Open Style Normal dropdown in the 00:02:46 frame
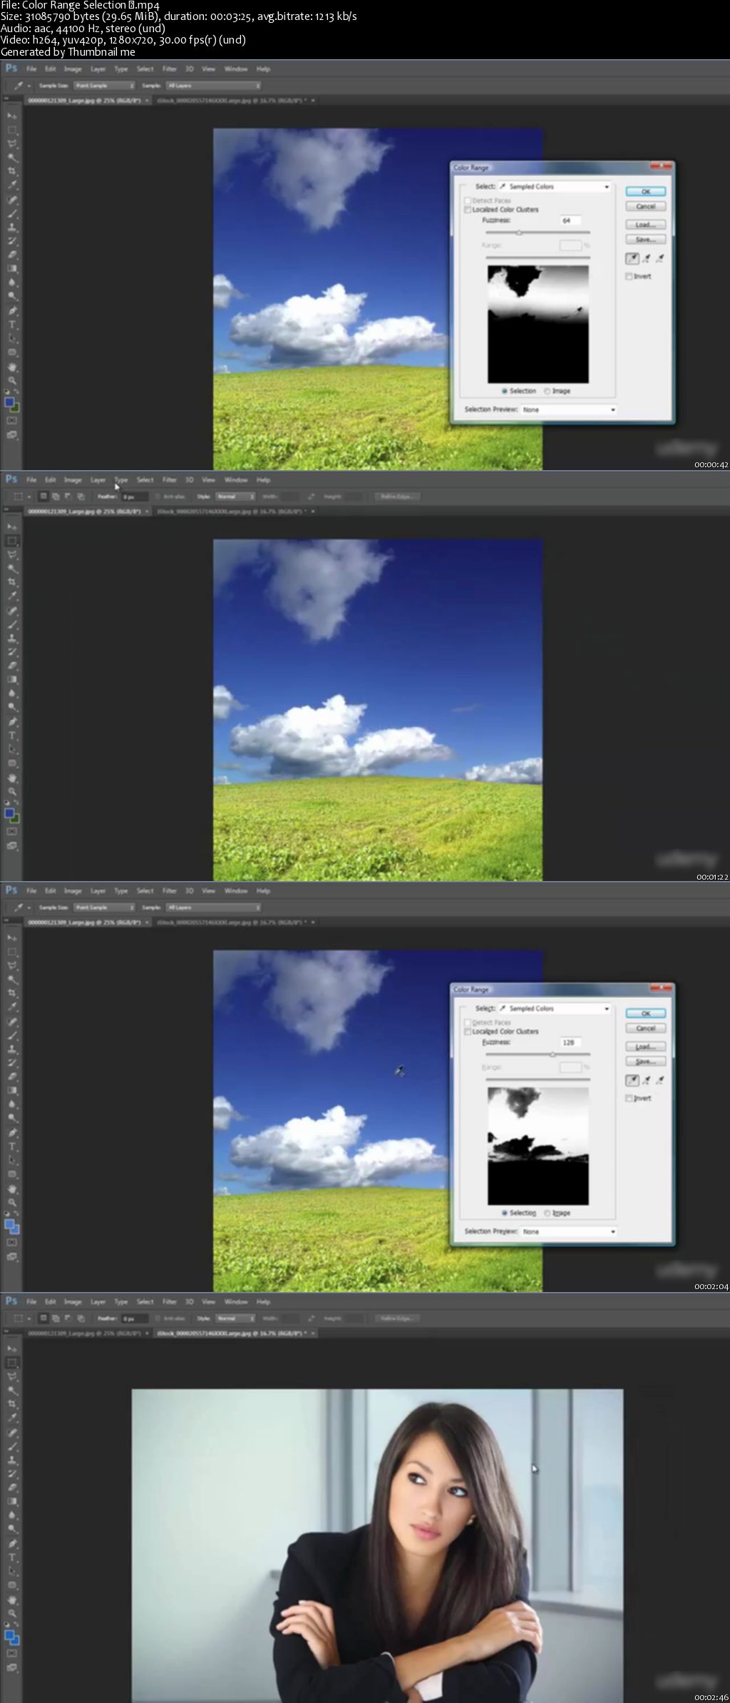The height and width of the screenshot is (1703, 730). [x=235, y=1318]
